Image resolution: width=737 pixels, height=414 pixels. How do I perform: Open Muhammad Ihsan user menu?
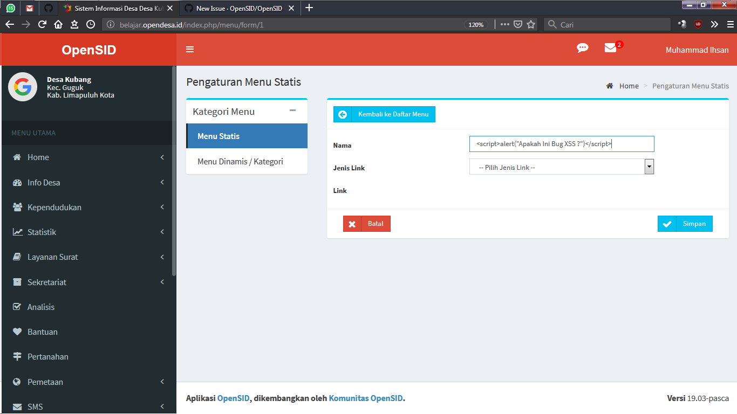(x=697, y=50)
